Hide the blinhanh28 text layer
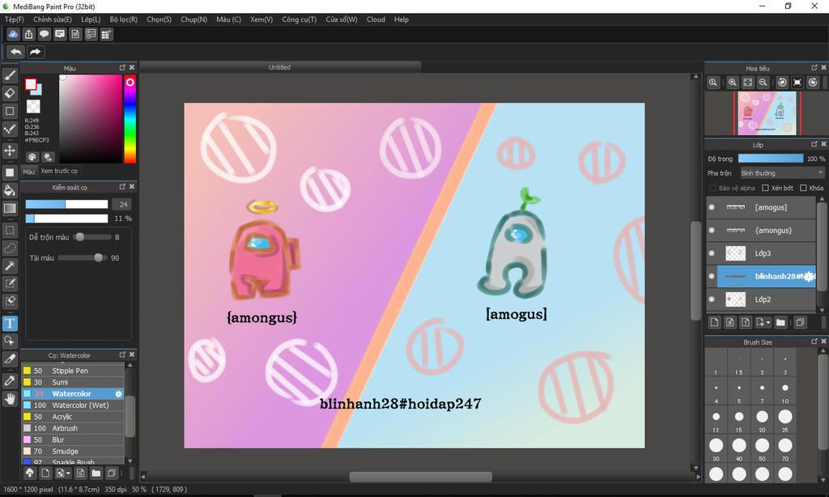 coord(712,276)
